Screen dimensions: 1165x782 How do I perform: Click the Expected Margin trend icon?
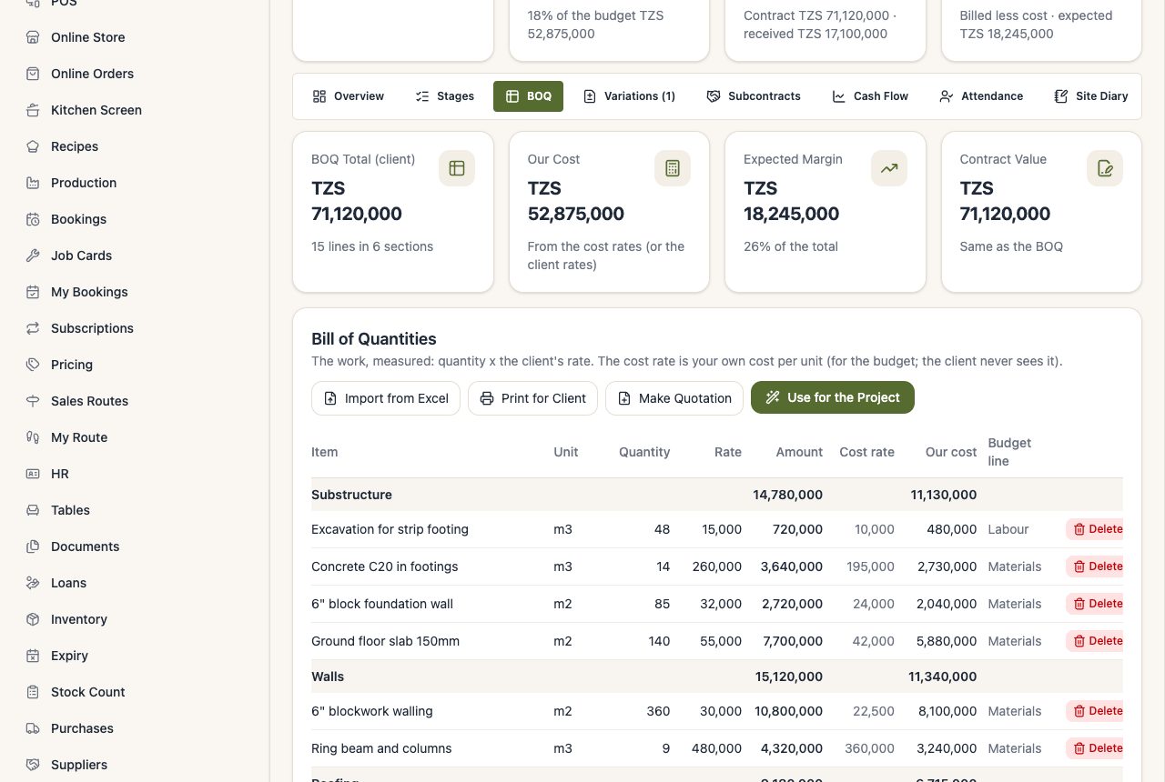coord(889,168)
